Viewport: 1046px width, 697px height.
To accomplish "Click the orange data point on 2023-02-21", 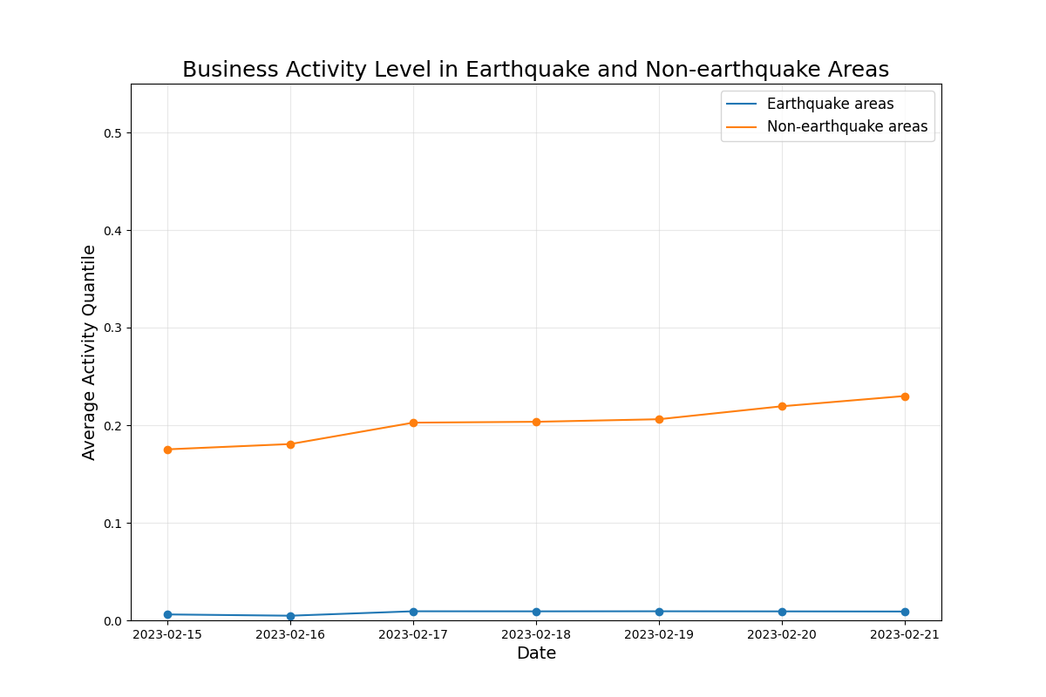I will click(x=905, y=396).
